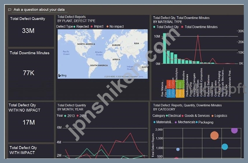The image size is (248, 163).
Task: Click the 2013 year legend item
Action: (69, 116)
